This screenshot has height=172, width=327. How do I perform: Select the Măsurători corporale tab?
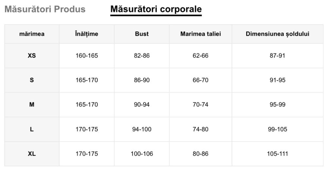click(156, 9)
